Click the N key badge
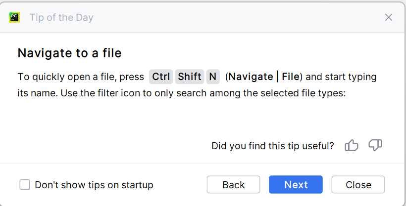 pos(213,77)
